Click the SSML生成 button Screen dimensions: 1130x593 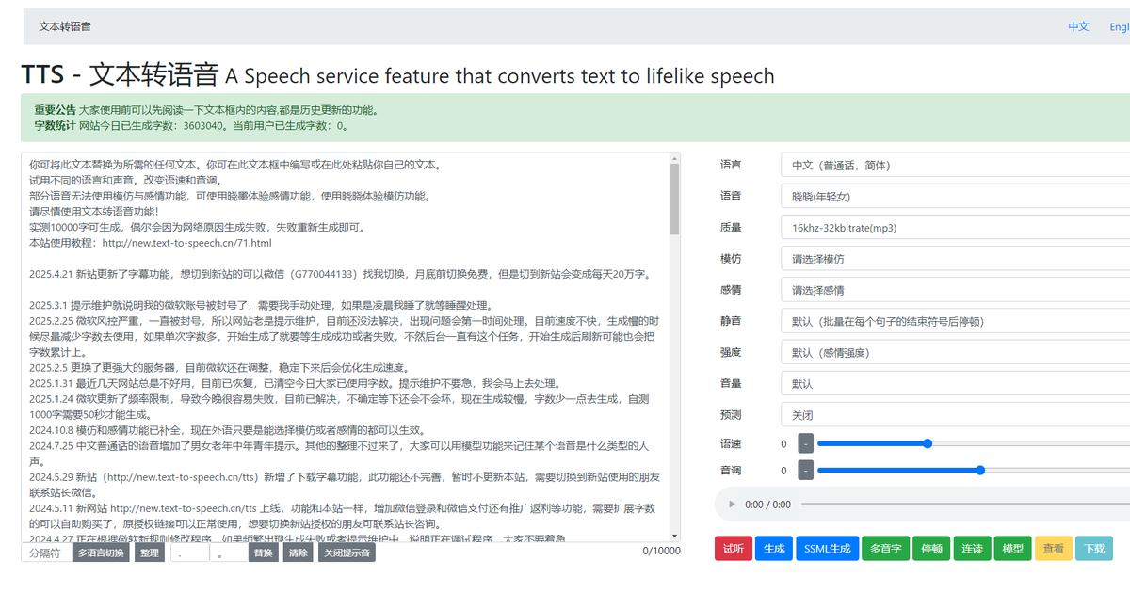827,548
